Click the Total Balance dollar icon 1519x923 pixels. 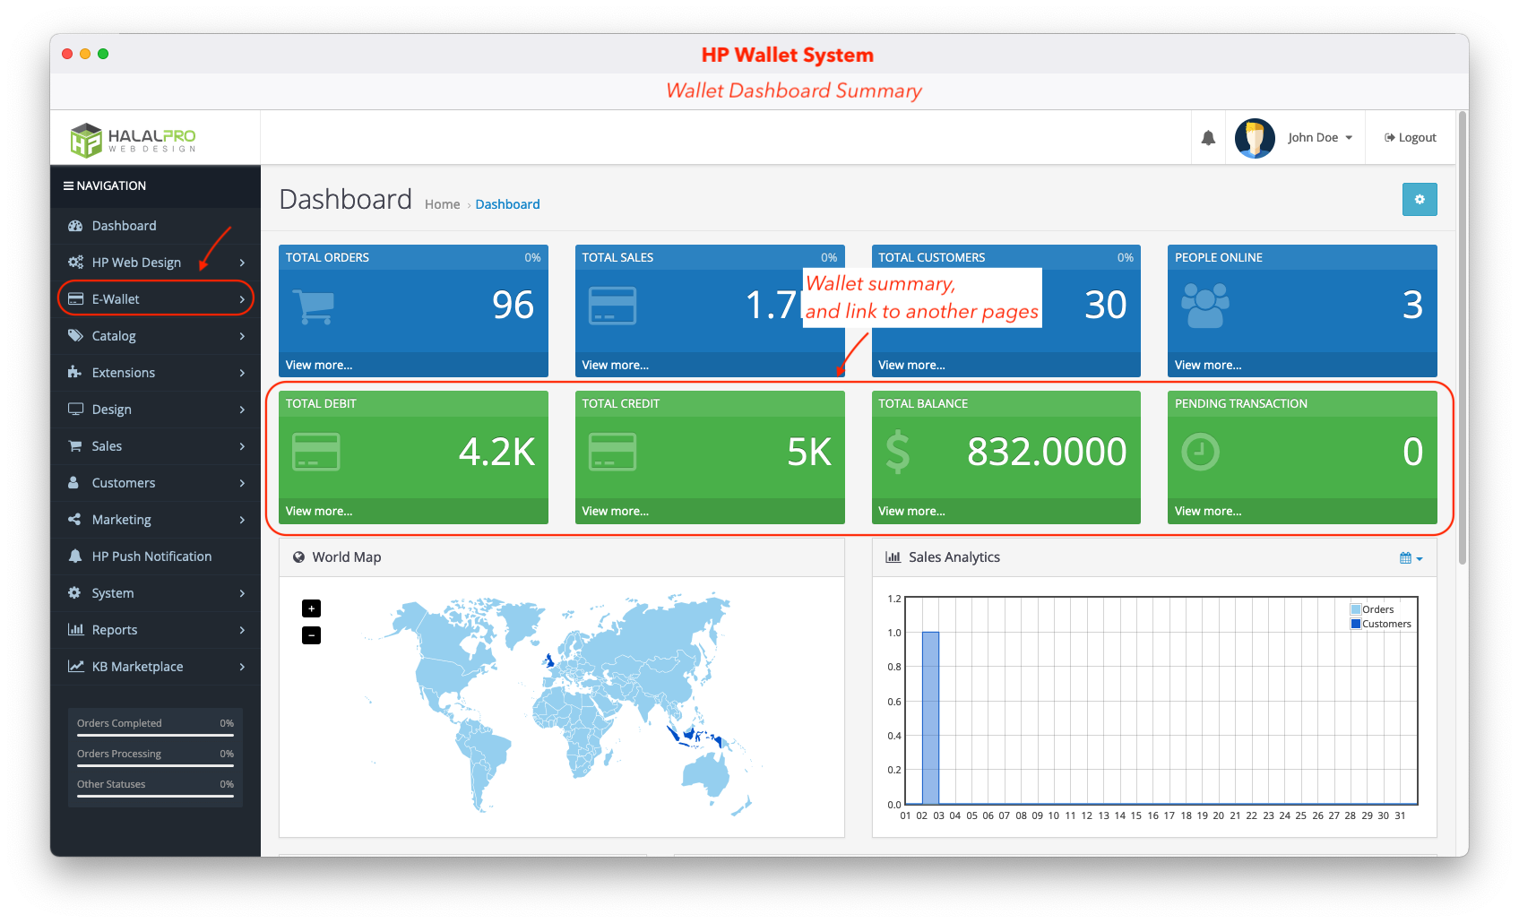897,452
